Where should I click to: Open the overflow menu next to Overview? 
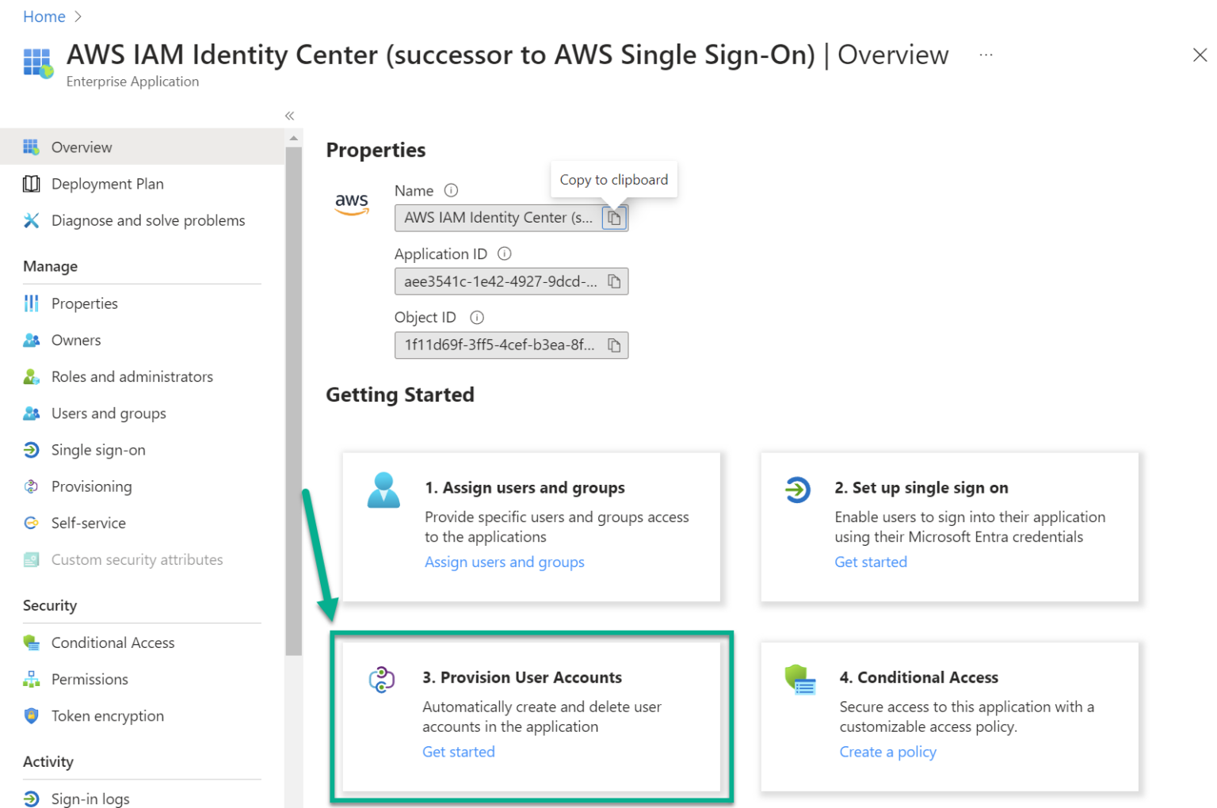986,54
